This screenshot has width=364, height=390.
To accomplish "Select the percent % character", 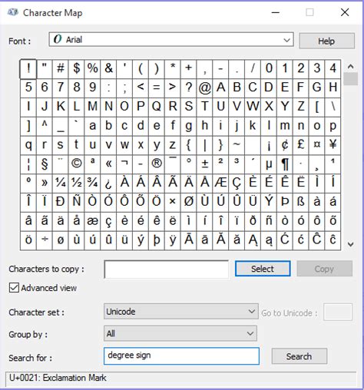I will [x=92, y=68].
